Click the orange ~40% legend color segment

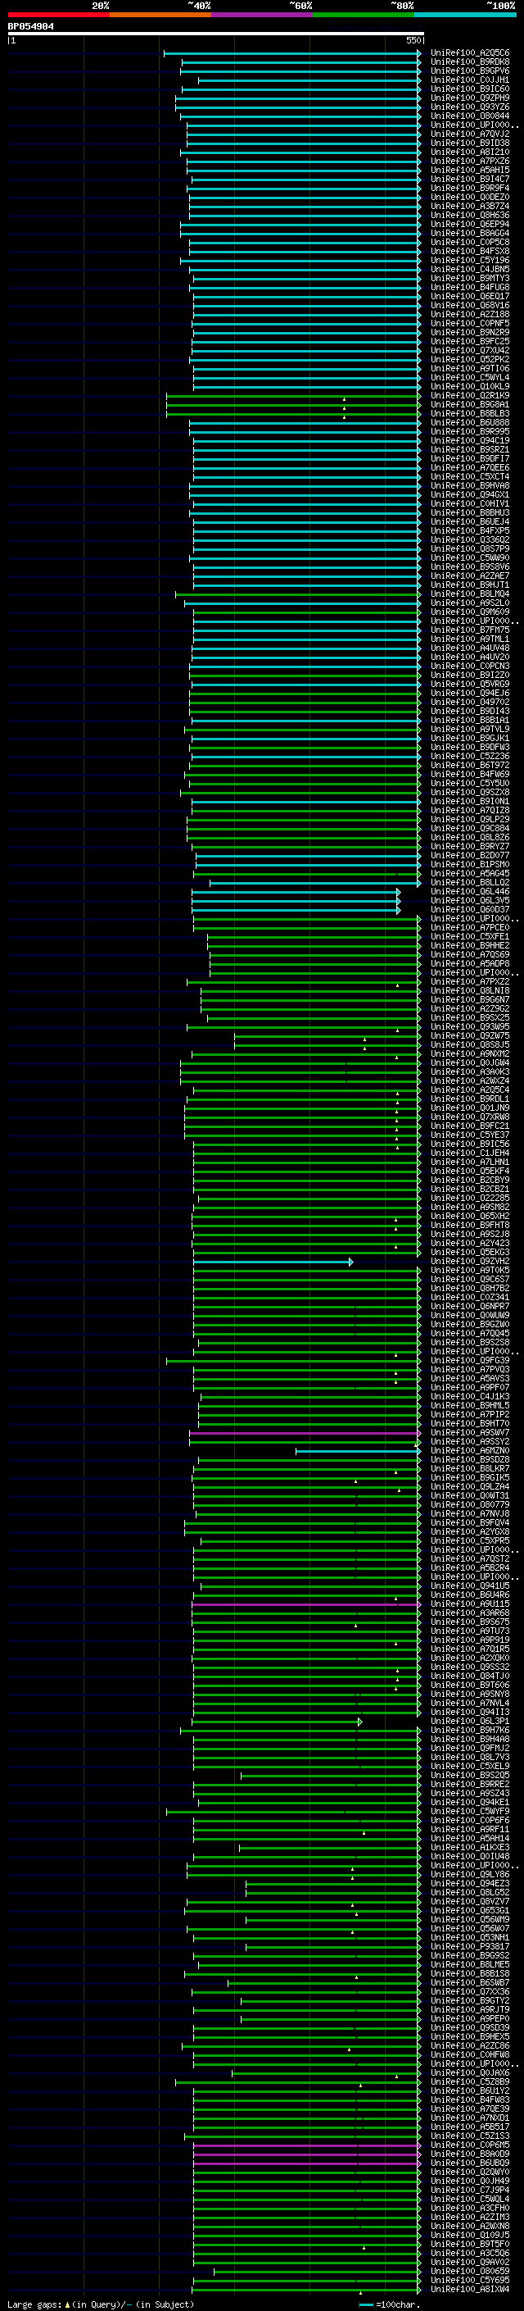click(160, 15)
